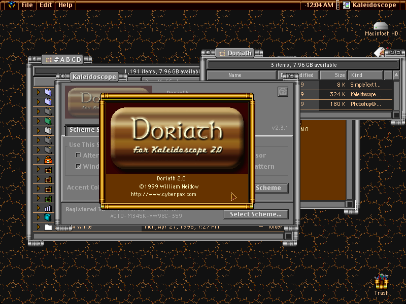Click the help question-mark button in Kaleidoscope

(x=283, y=92)
